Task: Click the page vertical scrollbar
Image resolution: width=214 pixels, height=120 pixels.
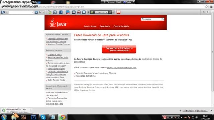Action: (x=213, y=52)
